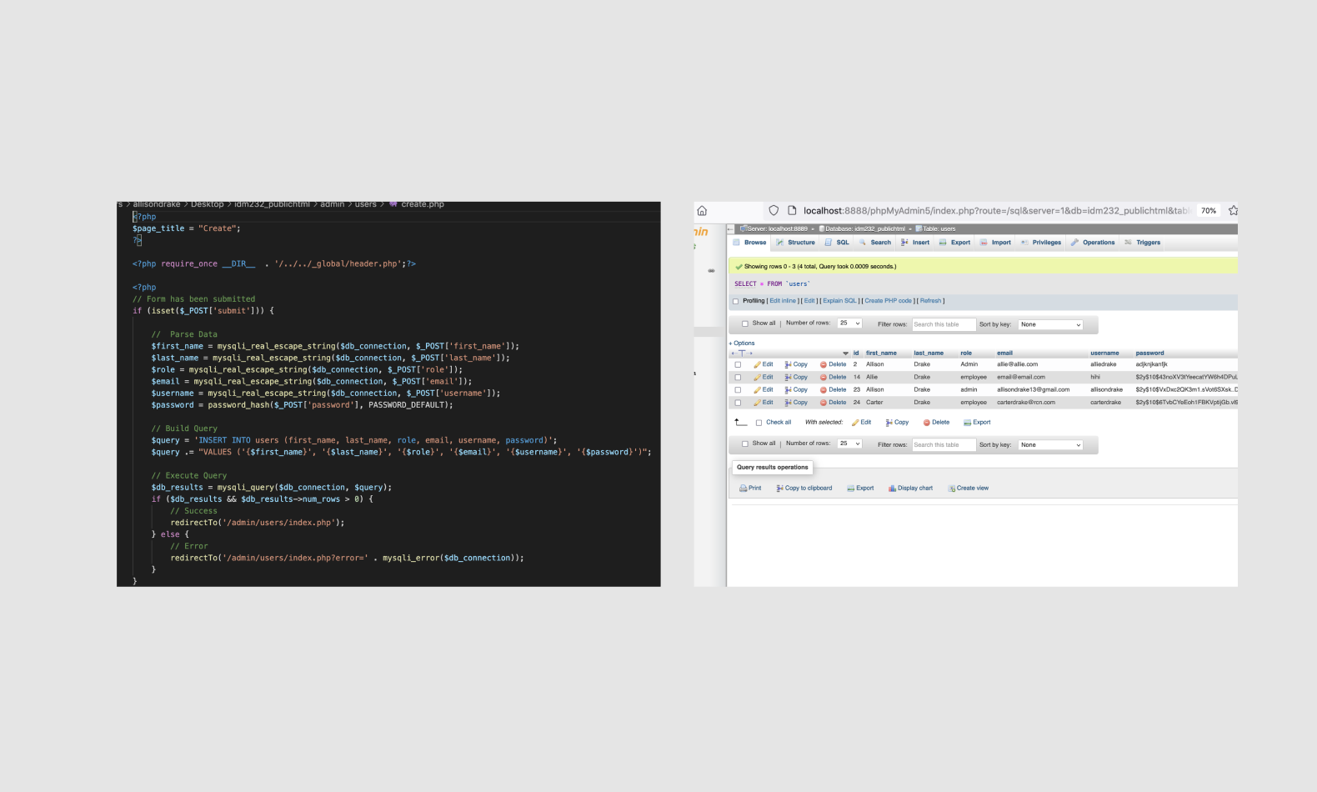Open the Import tab

[x=995, y=243]
